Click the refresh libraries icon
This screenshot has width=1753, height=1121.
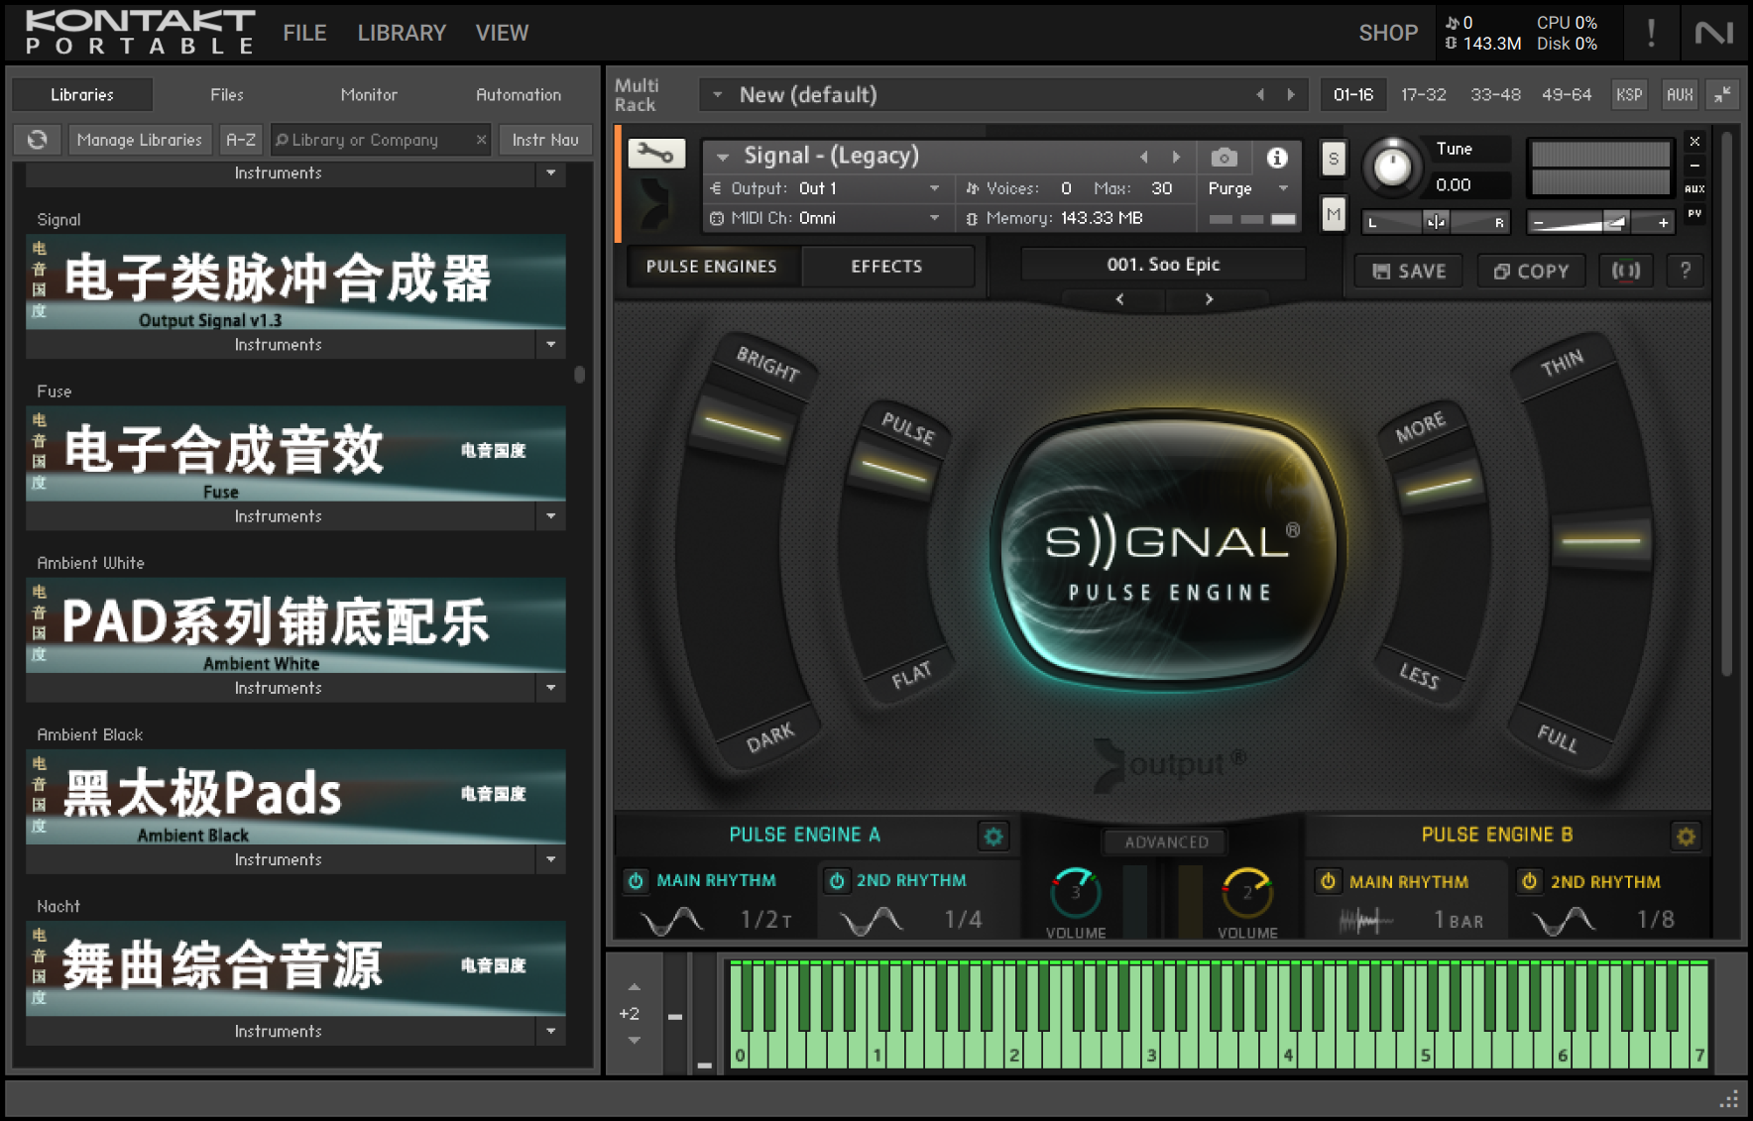pos(38,140)
